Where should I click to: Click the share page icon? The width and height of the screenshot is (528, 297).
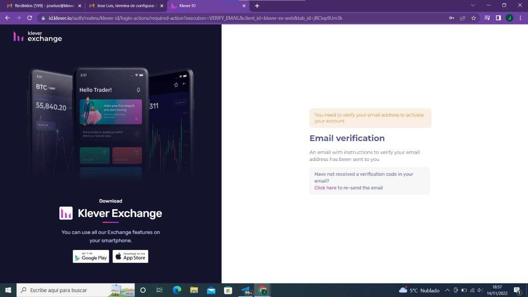(x=462, y=18)
